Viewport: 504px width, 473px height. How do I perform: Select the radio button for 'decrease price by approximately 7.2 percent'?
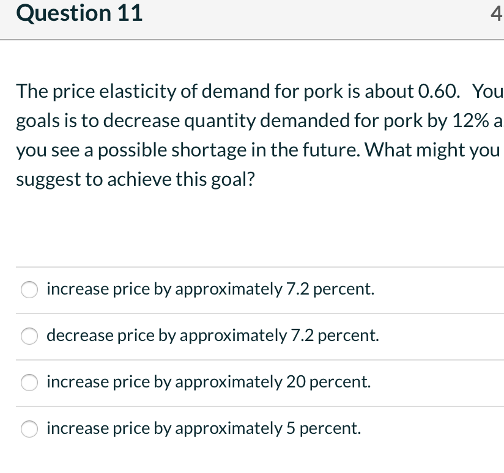tap(29, 336)
